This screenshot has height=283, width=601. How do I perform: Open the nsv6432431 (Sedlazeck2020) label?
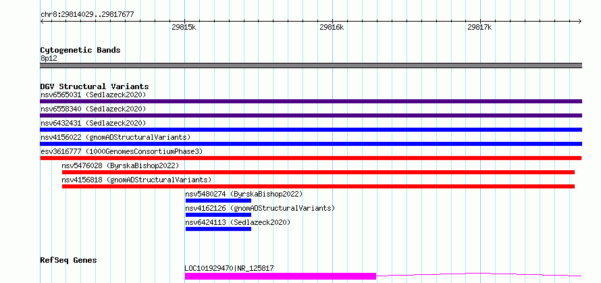93,123
